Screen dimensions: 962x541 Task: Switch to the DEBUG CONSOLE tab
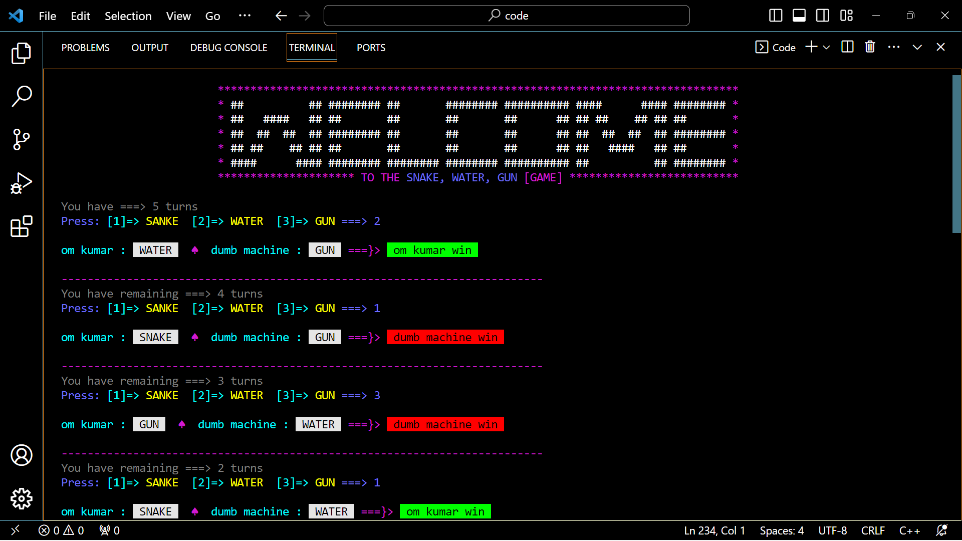[x=228, y=48]
